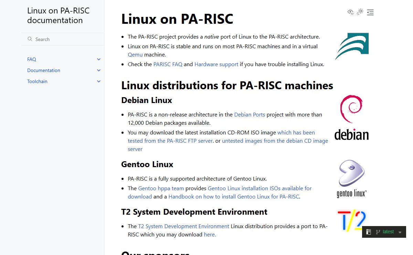
Task: Click the 'here.' download link
Action: tap(210, 234)
